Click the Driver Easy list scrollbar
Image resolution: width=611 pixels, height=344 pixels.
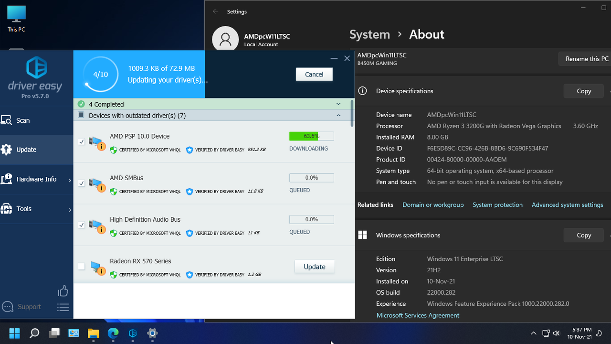point(352,113)
